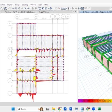Viewport: 112px width, 112px height.
Task: Open the Detailing menu
Action: pyautogui.click(x=25, y=5)
